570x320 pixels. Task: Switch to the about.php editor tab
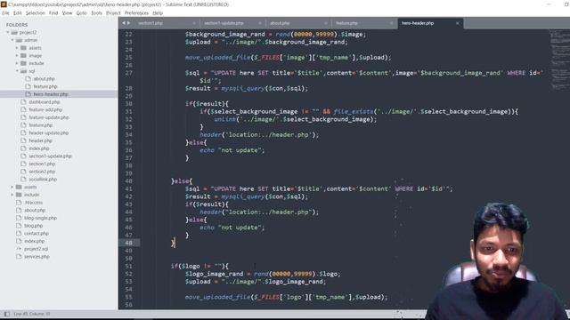pyautogui.click(x=280, y=23)
